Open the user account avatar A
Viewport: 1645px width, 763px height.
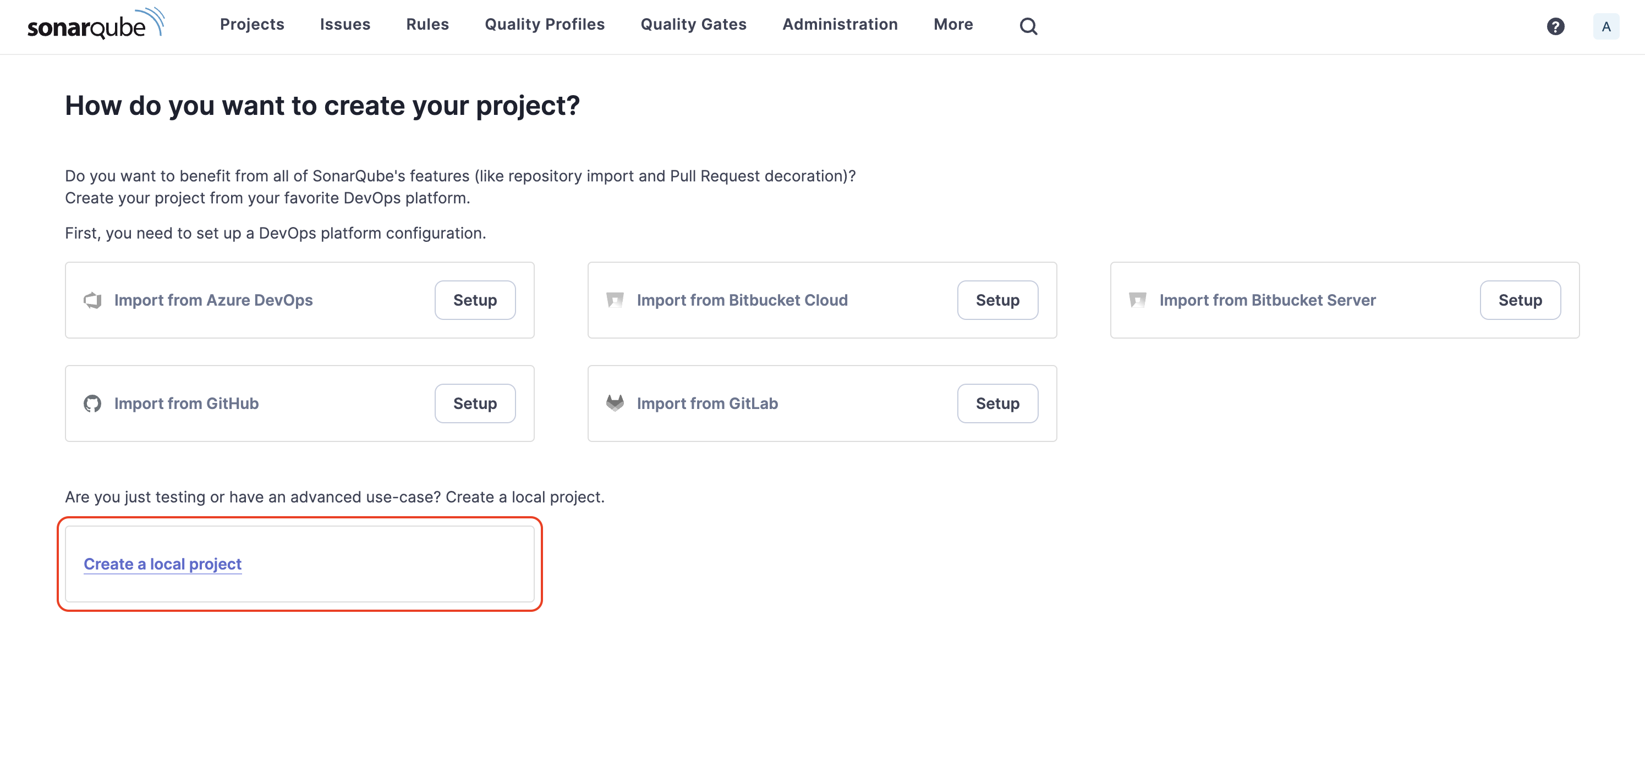pos(1605,26)
